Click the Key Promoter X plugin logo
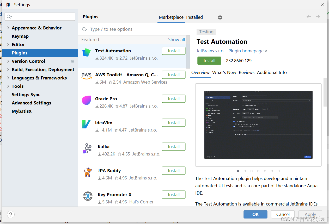Viewport: 329px width, 224px height. pyautogui.click(x=88, y=196)
